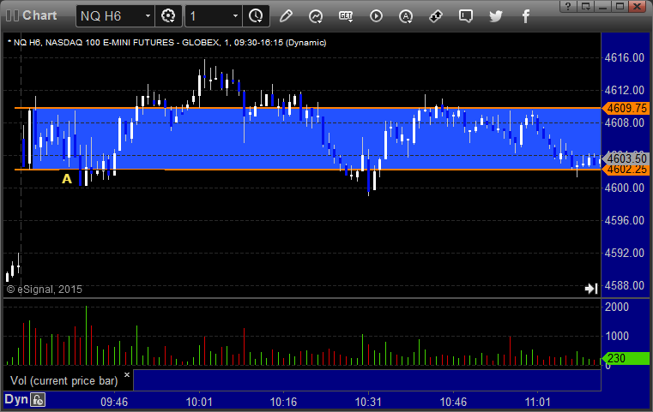This screenshot has width=653, height=412.
Task: Open the GET tools dropdown
Action: (346, 16)
